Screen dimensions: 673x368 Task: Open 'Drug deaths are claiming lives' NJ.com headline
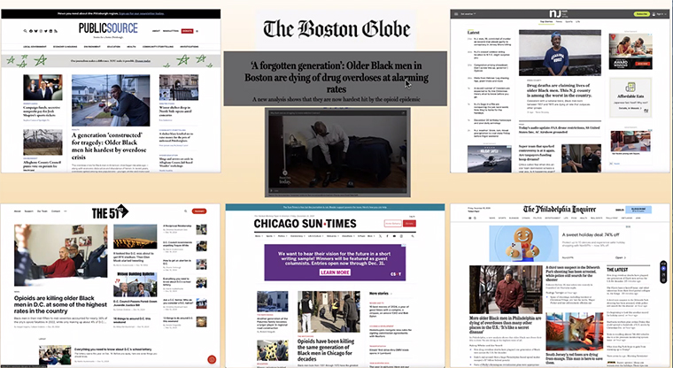560,90
